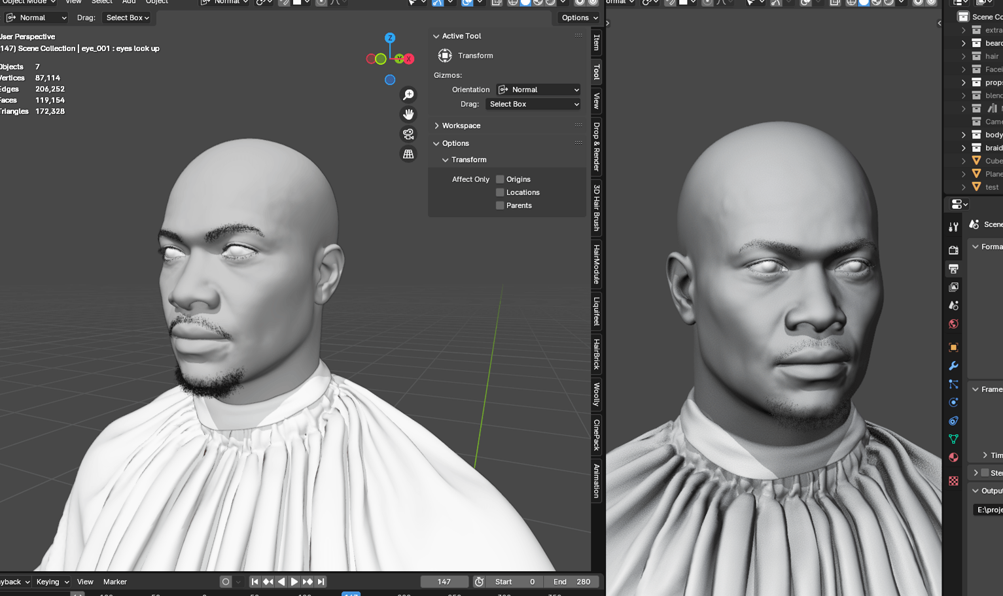Select the World properties globe icon
Viewport: 1003px width, 596px height.
click(953, 324)
